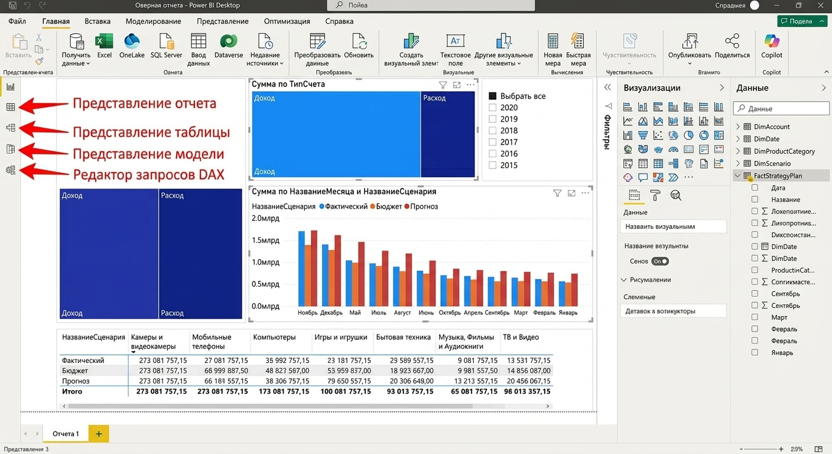Click the Данные pane search field
Viewport: 832px width, 454px height.
(x=781, y=108)
